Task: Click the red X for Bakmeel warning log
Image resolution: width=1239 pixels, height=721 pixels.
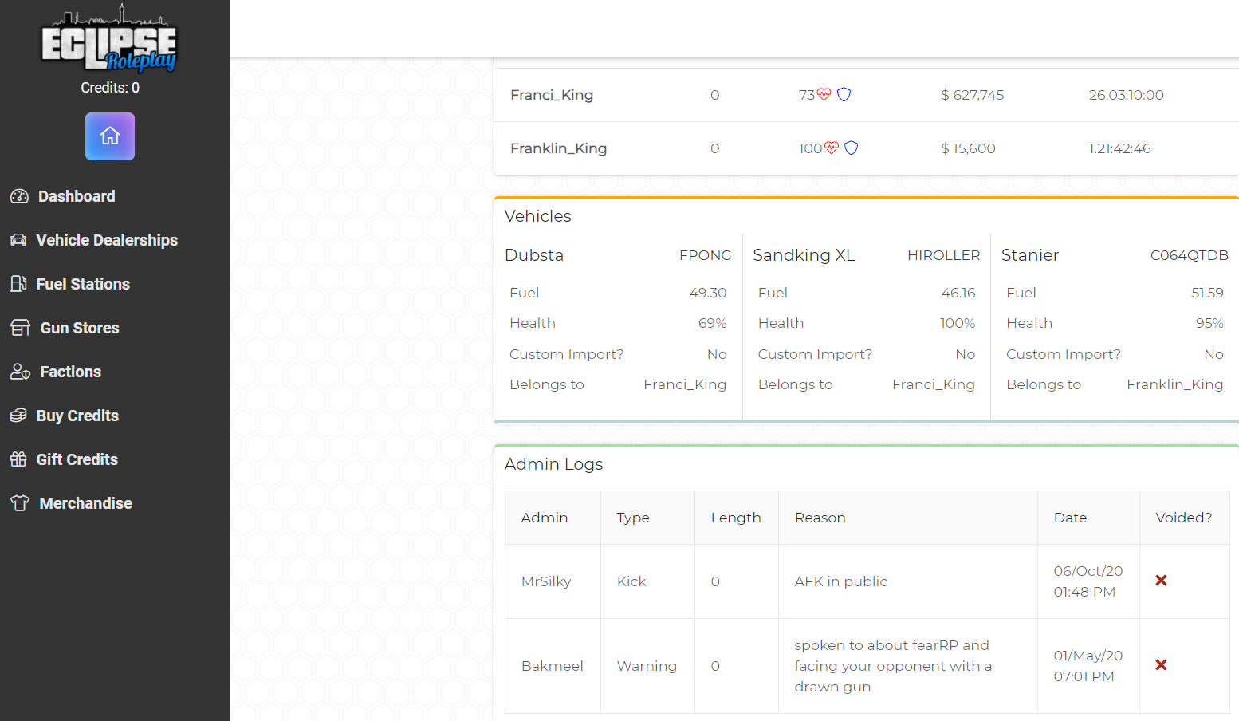Action: click(x=1161, y=665)
